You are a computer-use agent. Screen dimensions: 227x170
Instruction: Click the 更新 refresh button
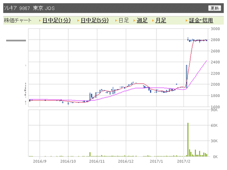coord(215,8)
